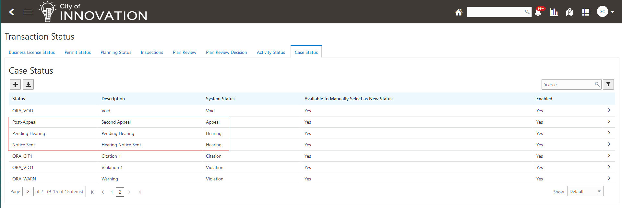Image resolution: width=622 pixels, height=208 pixels.
Task: Open the hamburger navigation menu
Action: (x=28, y=12)
